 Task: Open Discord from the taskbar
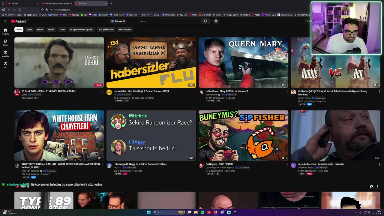click(x=222, y=212)
